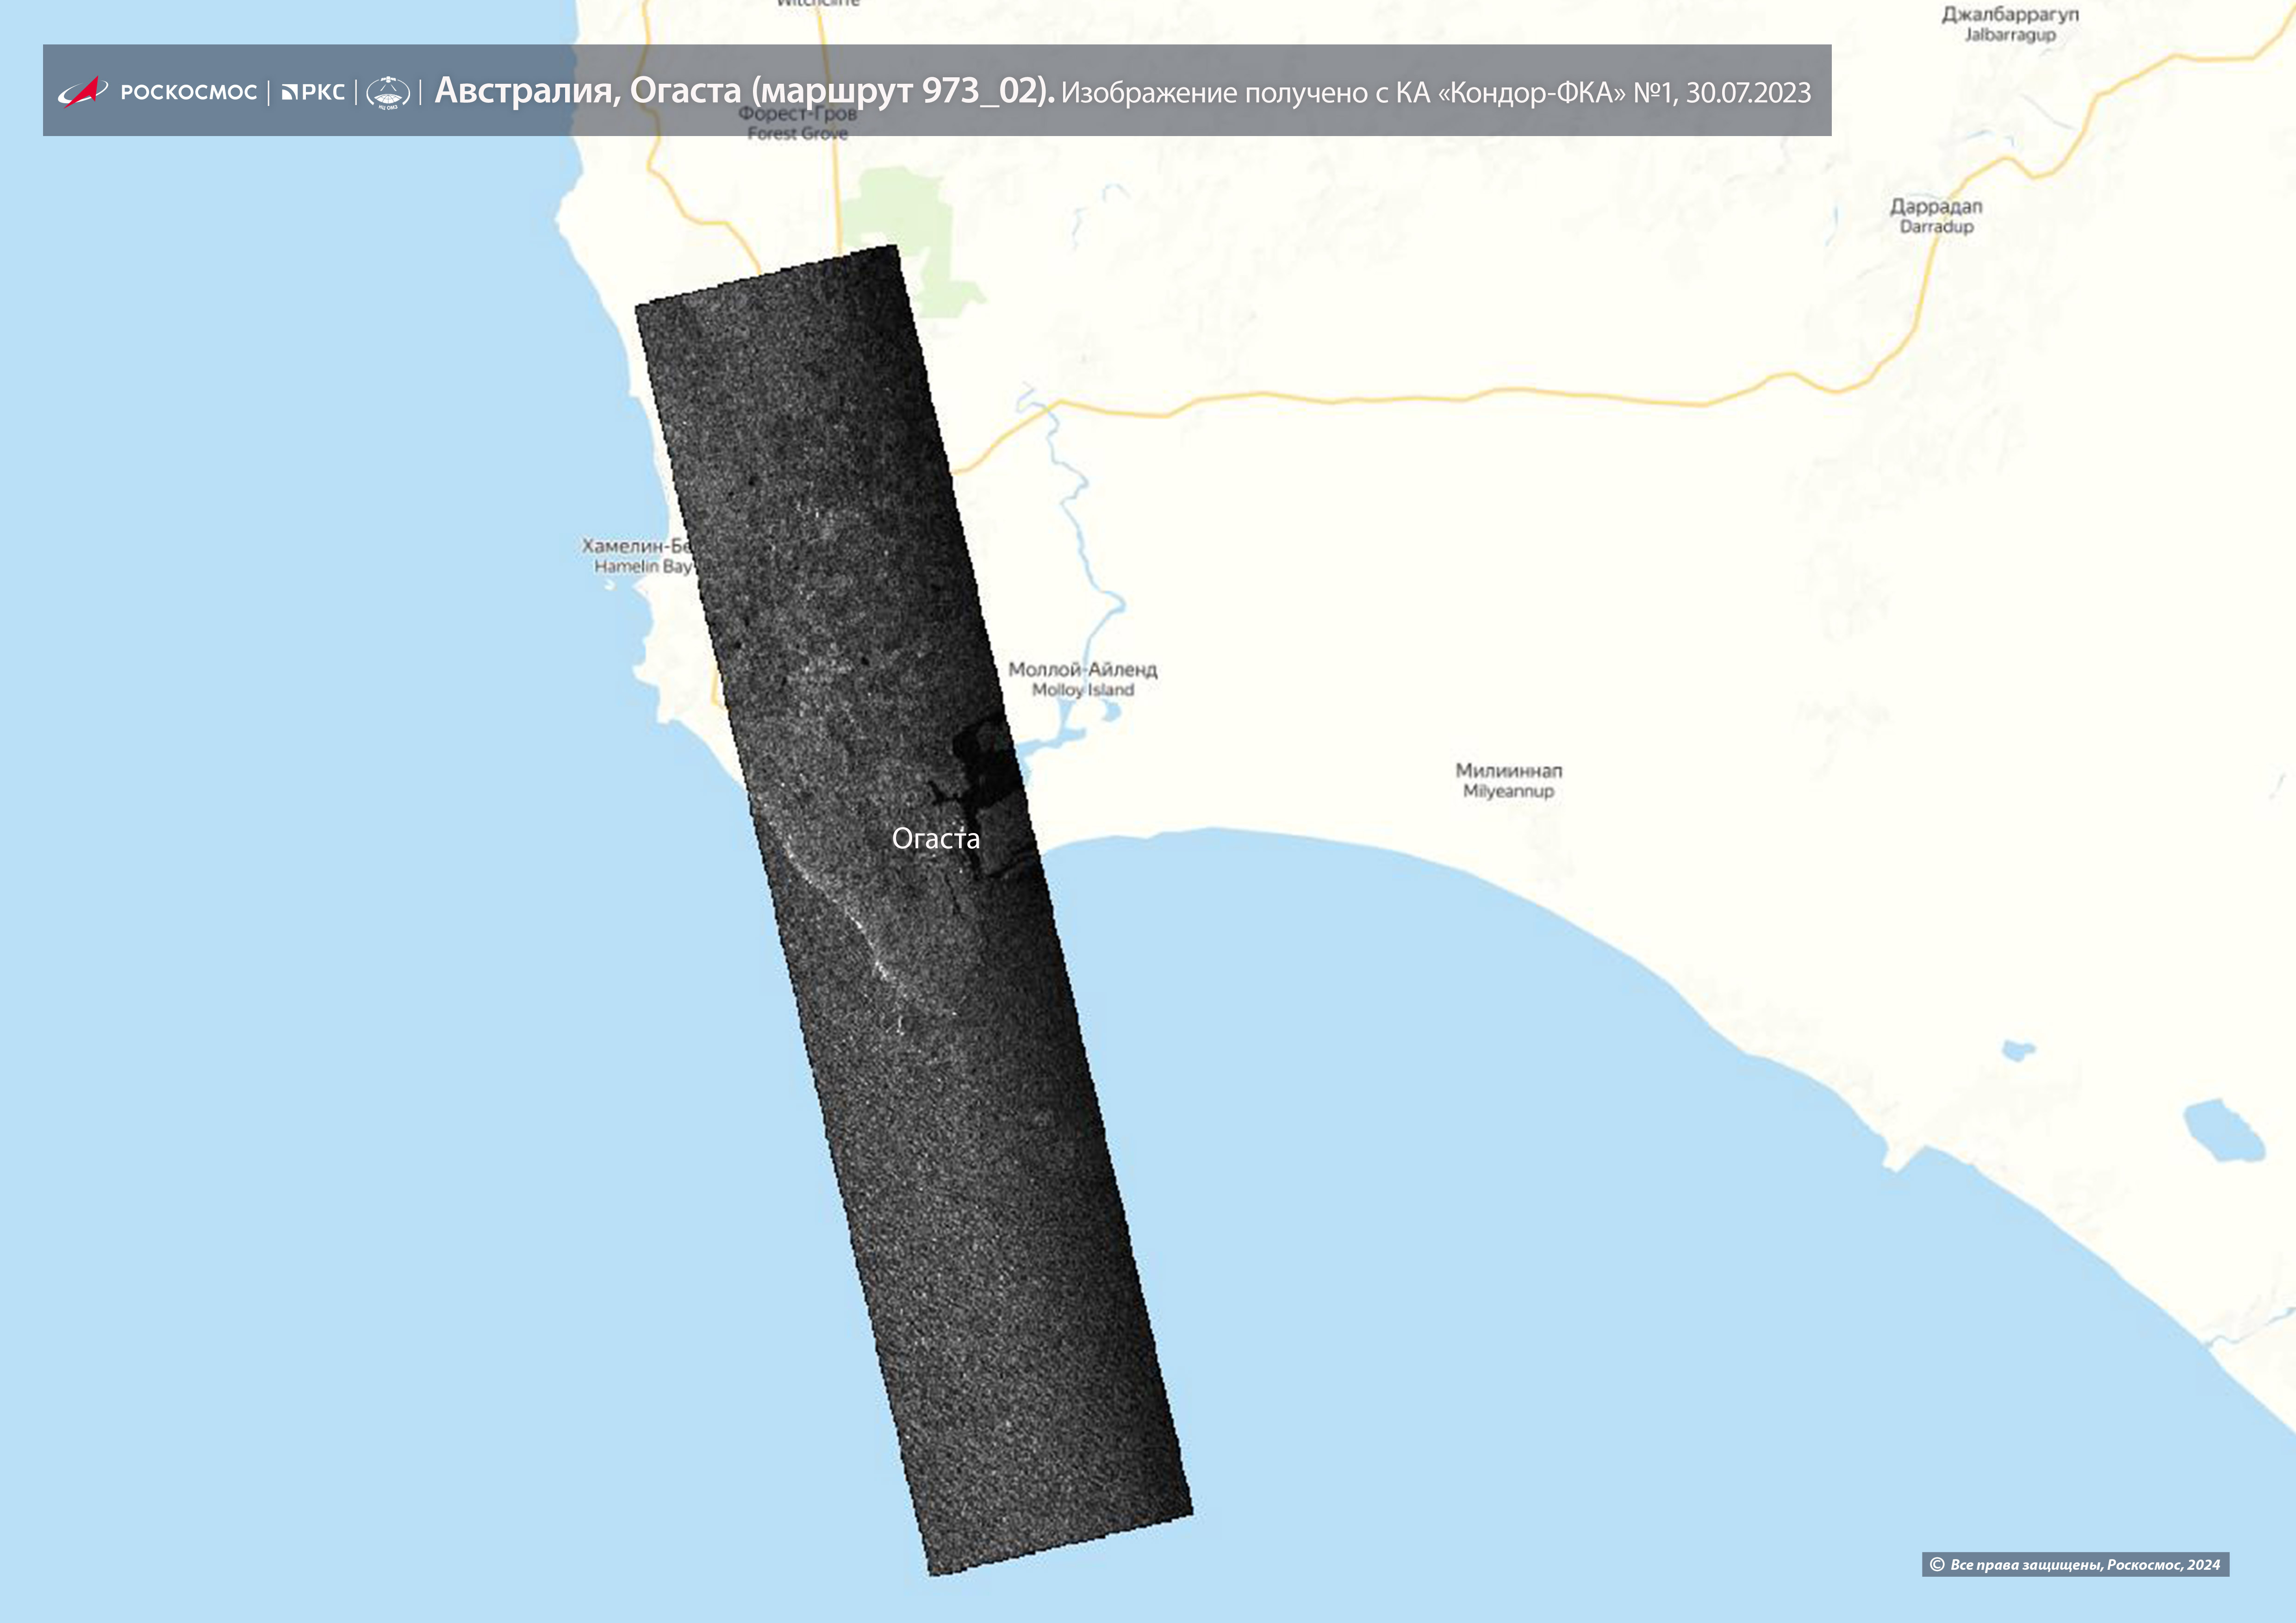Click the image date text 30.07.2023
This screenshot has width=2296, height=1623.
1748,93
